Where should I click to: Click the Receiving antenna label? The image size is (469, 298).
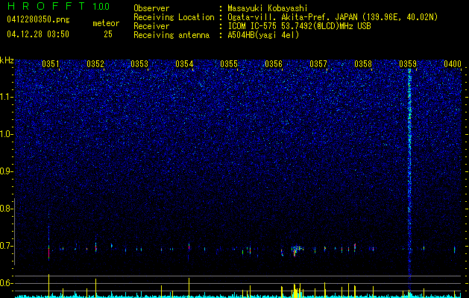pyautogui.click(x=171, y=35)
